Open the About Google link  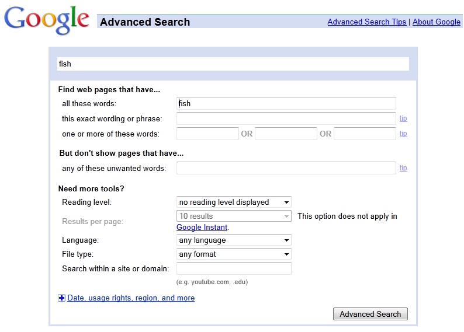click(437, 22)
